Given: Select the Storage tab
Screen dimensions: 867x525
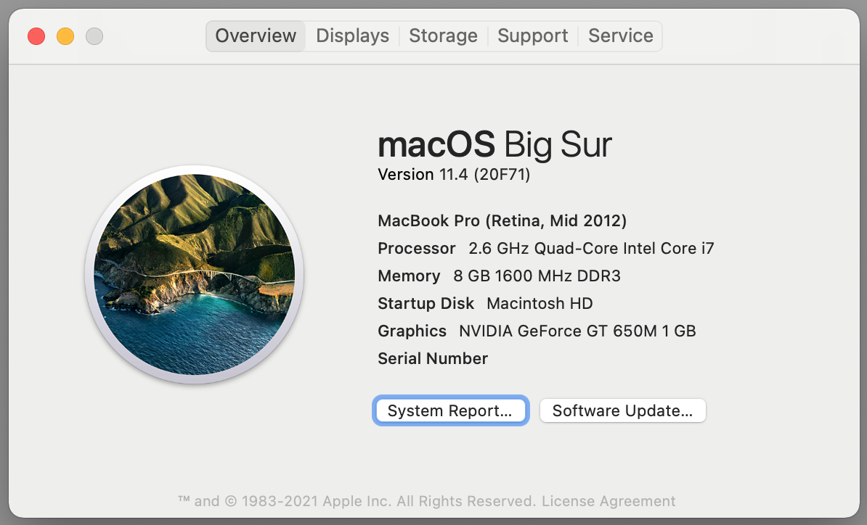Looking at the screenshot, I should click(443, 36).
